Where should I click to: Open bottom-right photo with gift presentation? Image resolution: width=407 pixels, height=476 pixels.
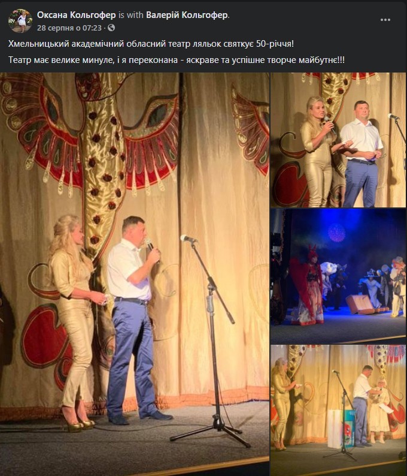point(338,411)
